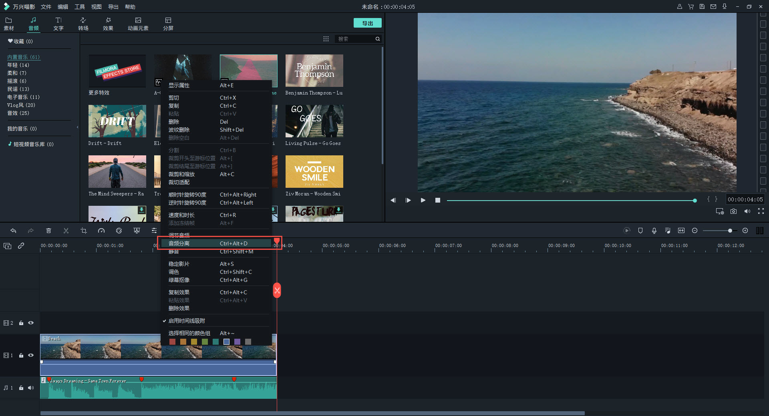Take a snapshot with the camera icon
Viewport: 769px width, 416px height.
(733, 211)
